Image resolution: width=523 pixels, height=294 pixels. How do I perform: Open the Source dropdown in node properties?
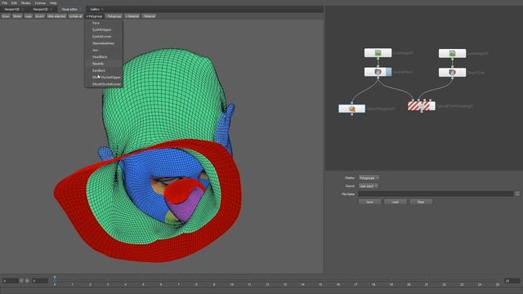369,186
